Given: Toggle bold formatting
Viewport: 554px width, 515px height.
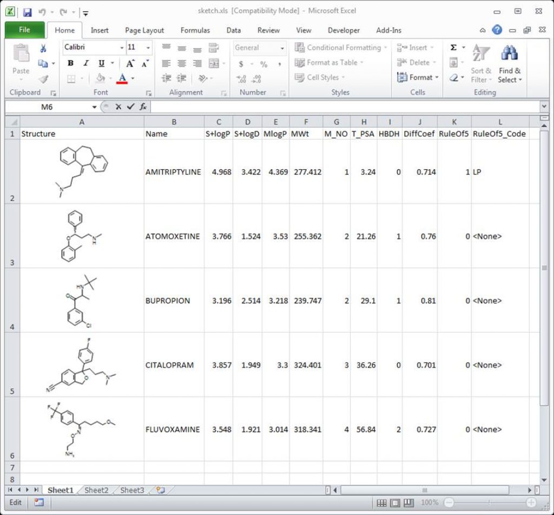Looking at the screenshot, I should [70, 63].
